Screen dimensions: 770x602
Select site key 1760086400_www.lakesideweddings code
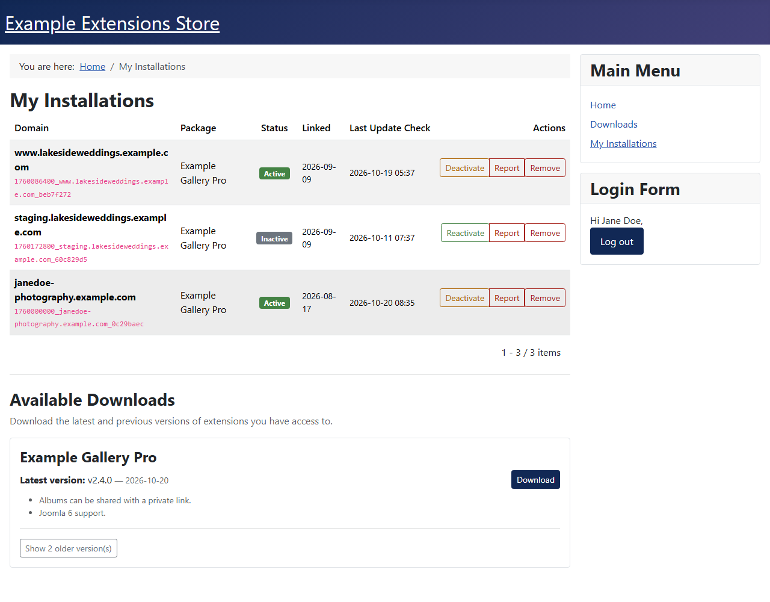click(x=91, y=188)
